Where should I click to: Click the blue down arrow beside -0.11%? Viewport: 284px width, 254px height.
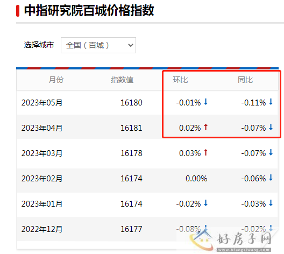(x=271, y=102)
